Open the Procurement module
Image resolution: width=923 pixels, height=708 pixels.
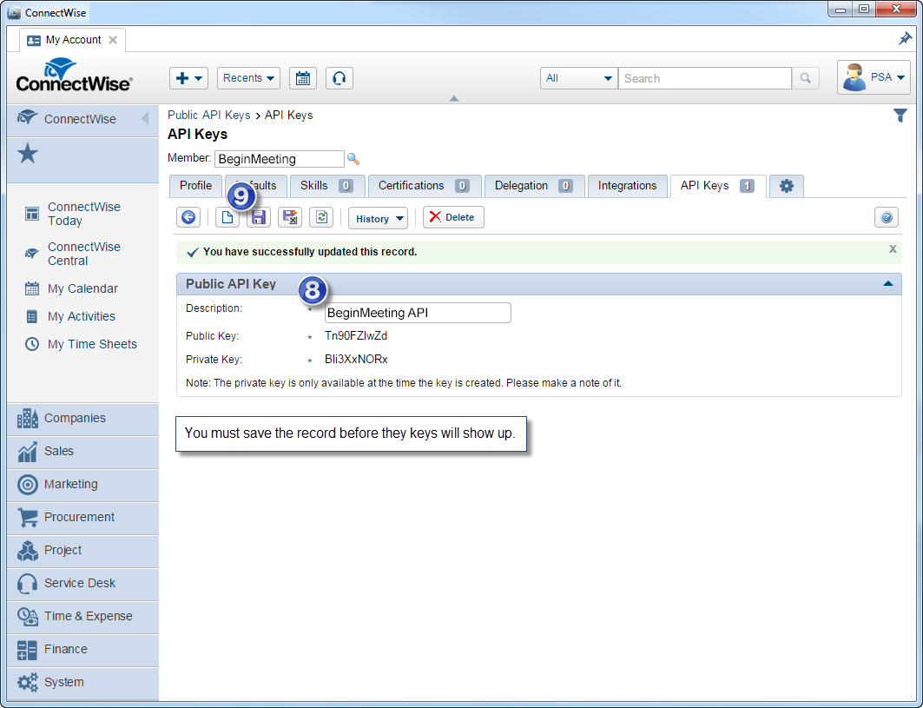[83, 518]
